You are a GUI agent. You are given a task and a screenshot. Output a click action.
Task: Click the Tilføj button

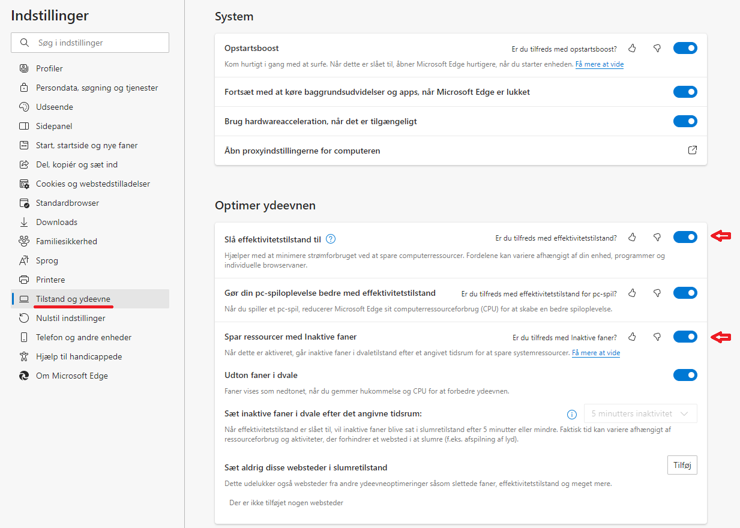682,465
